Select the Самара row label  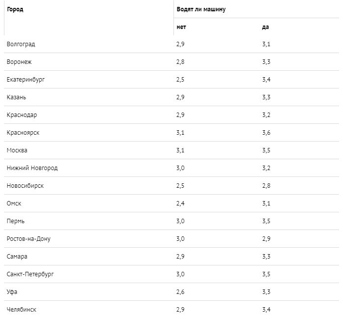[x=17, y=257]
